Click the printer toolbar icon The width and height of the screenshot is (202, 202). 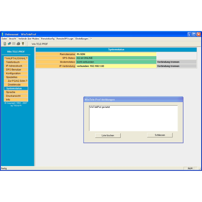click(18, 44)
